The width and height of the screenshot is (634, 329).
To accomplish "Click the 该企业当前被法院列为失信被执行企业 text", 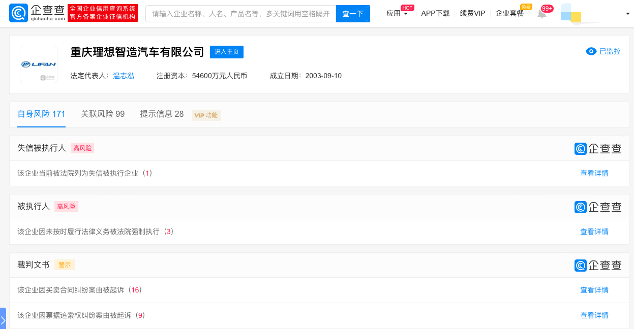I will point(78,173).
